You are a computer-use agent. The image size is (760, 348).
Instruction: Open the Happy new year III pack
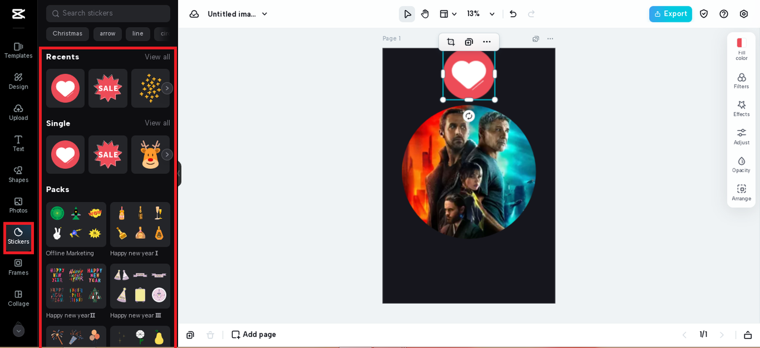point(140,286)
